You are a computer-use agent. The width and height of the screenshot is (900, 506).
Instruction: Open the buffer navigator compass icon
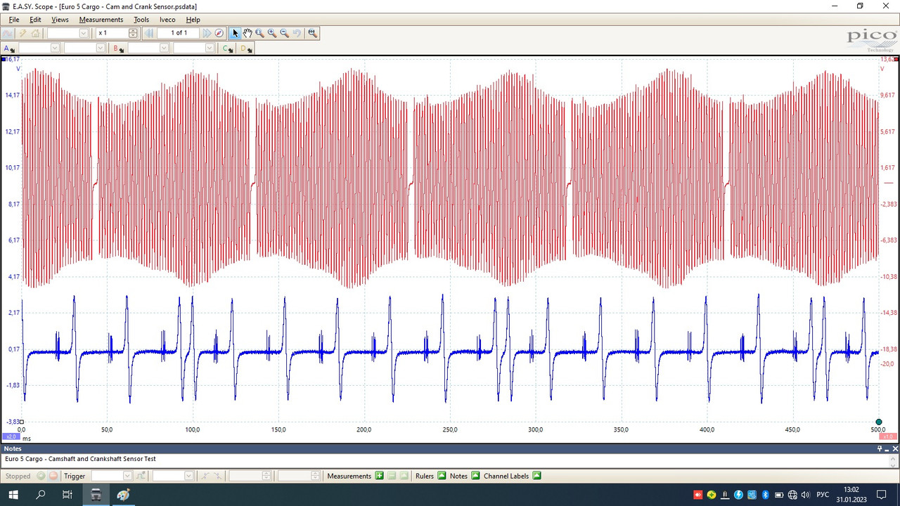(x=219, y=33)
